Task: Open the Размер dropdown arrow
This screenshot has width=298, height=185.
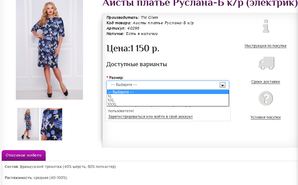Action: (x=222, y=85)
